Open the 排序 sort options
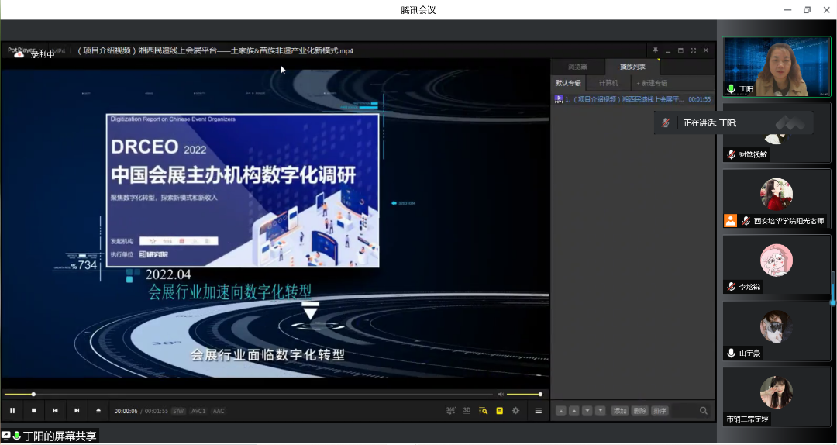The height and width of the screenshot is (445, 837). click(659, 411)
